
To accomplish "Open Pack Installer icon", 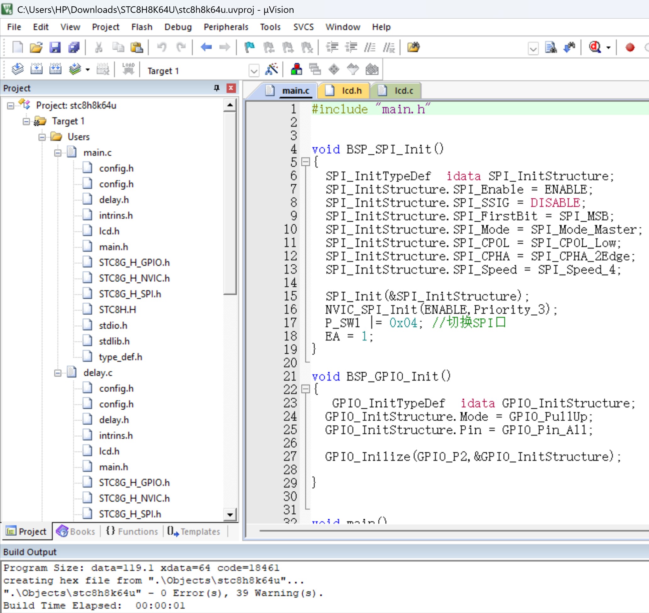I will click(x=372, y=69).
